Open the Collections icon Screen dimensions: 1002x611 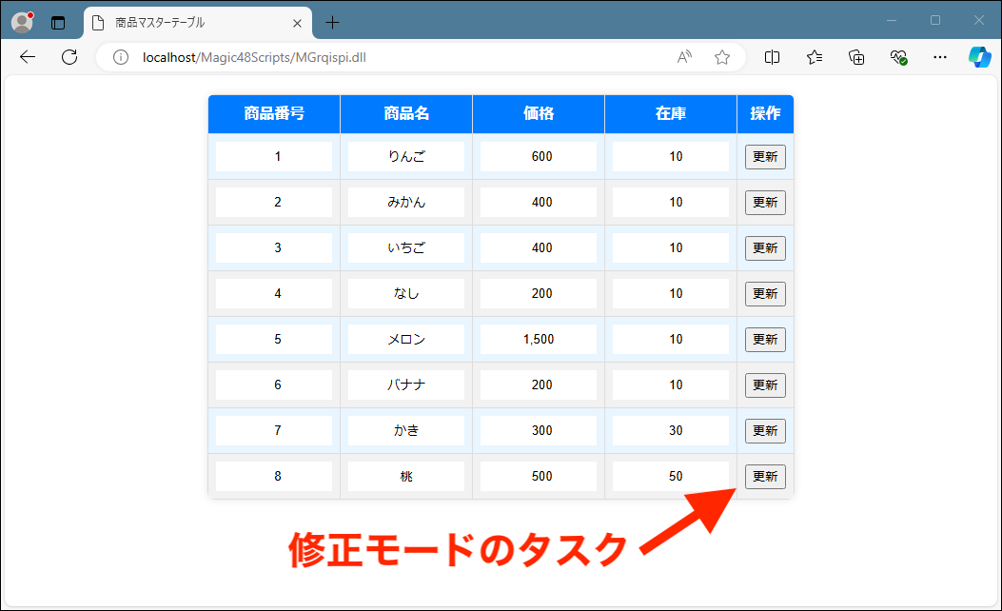click(856, 57)
